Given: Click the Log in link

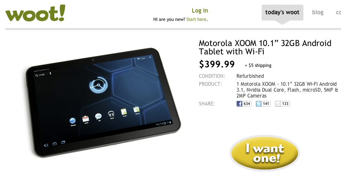Looking at the screenshot, I should [x=200, y=10].
